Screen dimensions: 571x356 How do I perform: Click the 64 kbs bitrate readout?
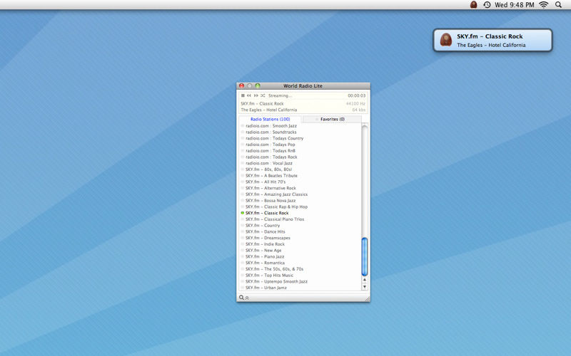click(359, 110)
